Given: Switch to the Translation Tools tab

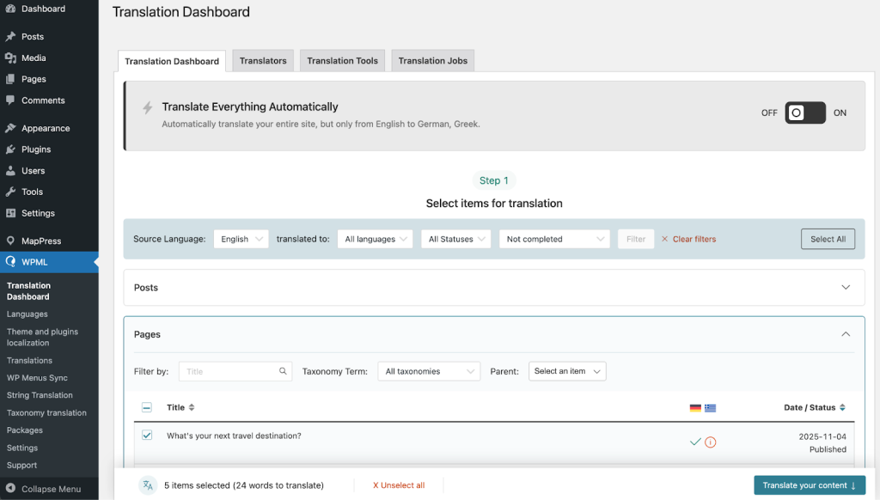Looking at the screenshot, I should click(342, 61).
